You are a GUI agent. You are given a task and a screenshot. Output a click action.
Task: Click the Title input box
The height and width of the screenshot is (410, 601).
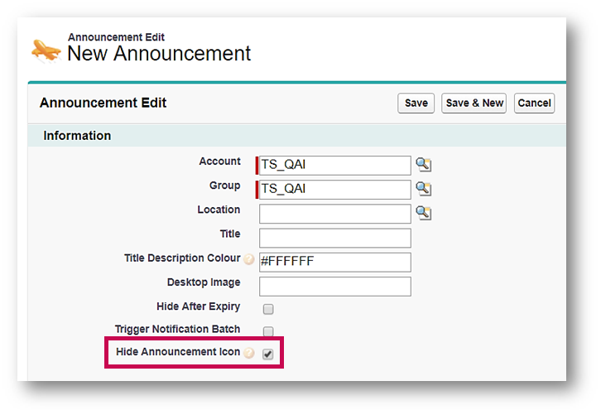[335, 238]
